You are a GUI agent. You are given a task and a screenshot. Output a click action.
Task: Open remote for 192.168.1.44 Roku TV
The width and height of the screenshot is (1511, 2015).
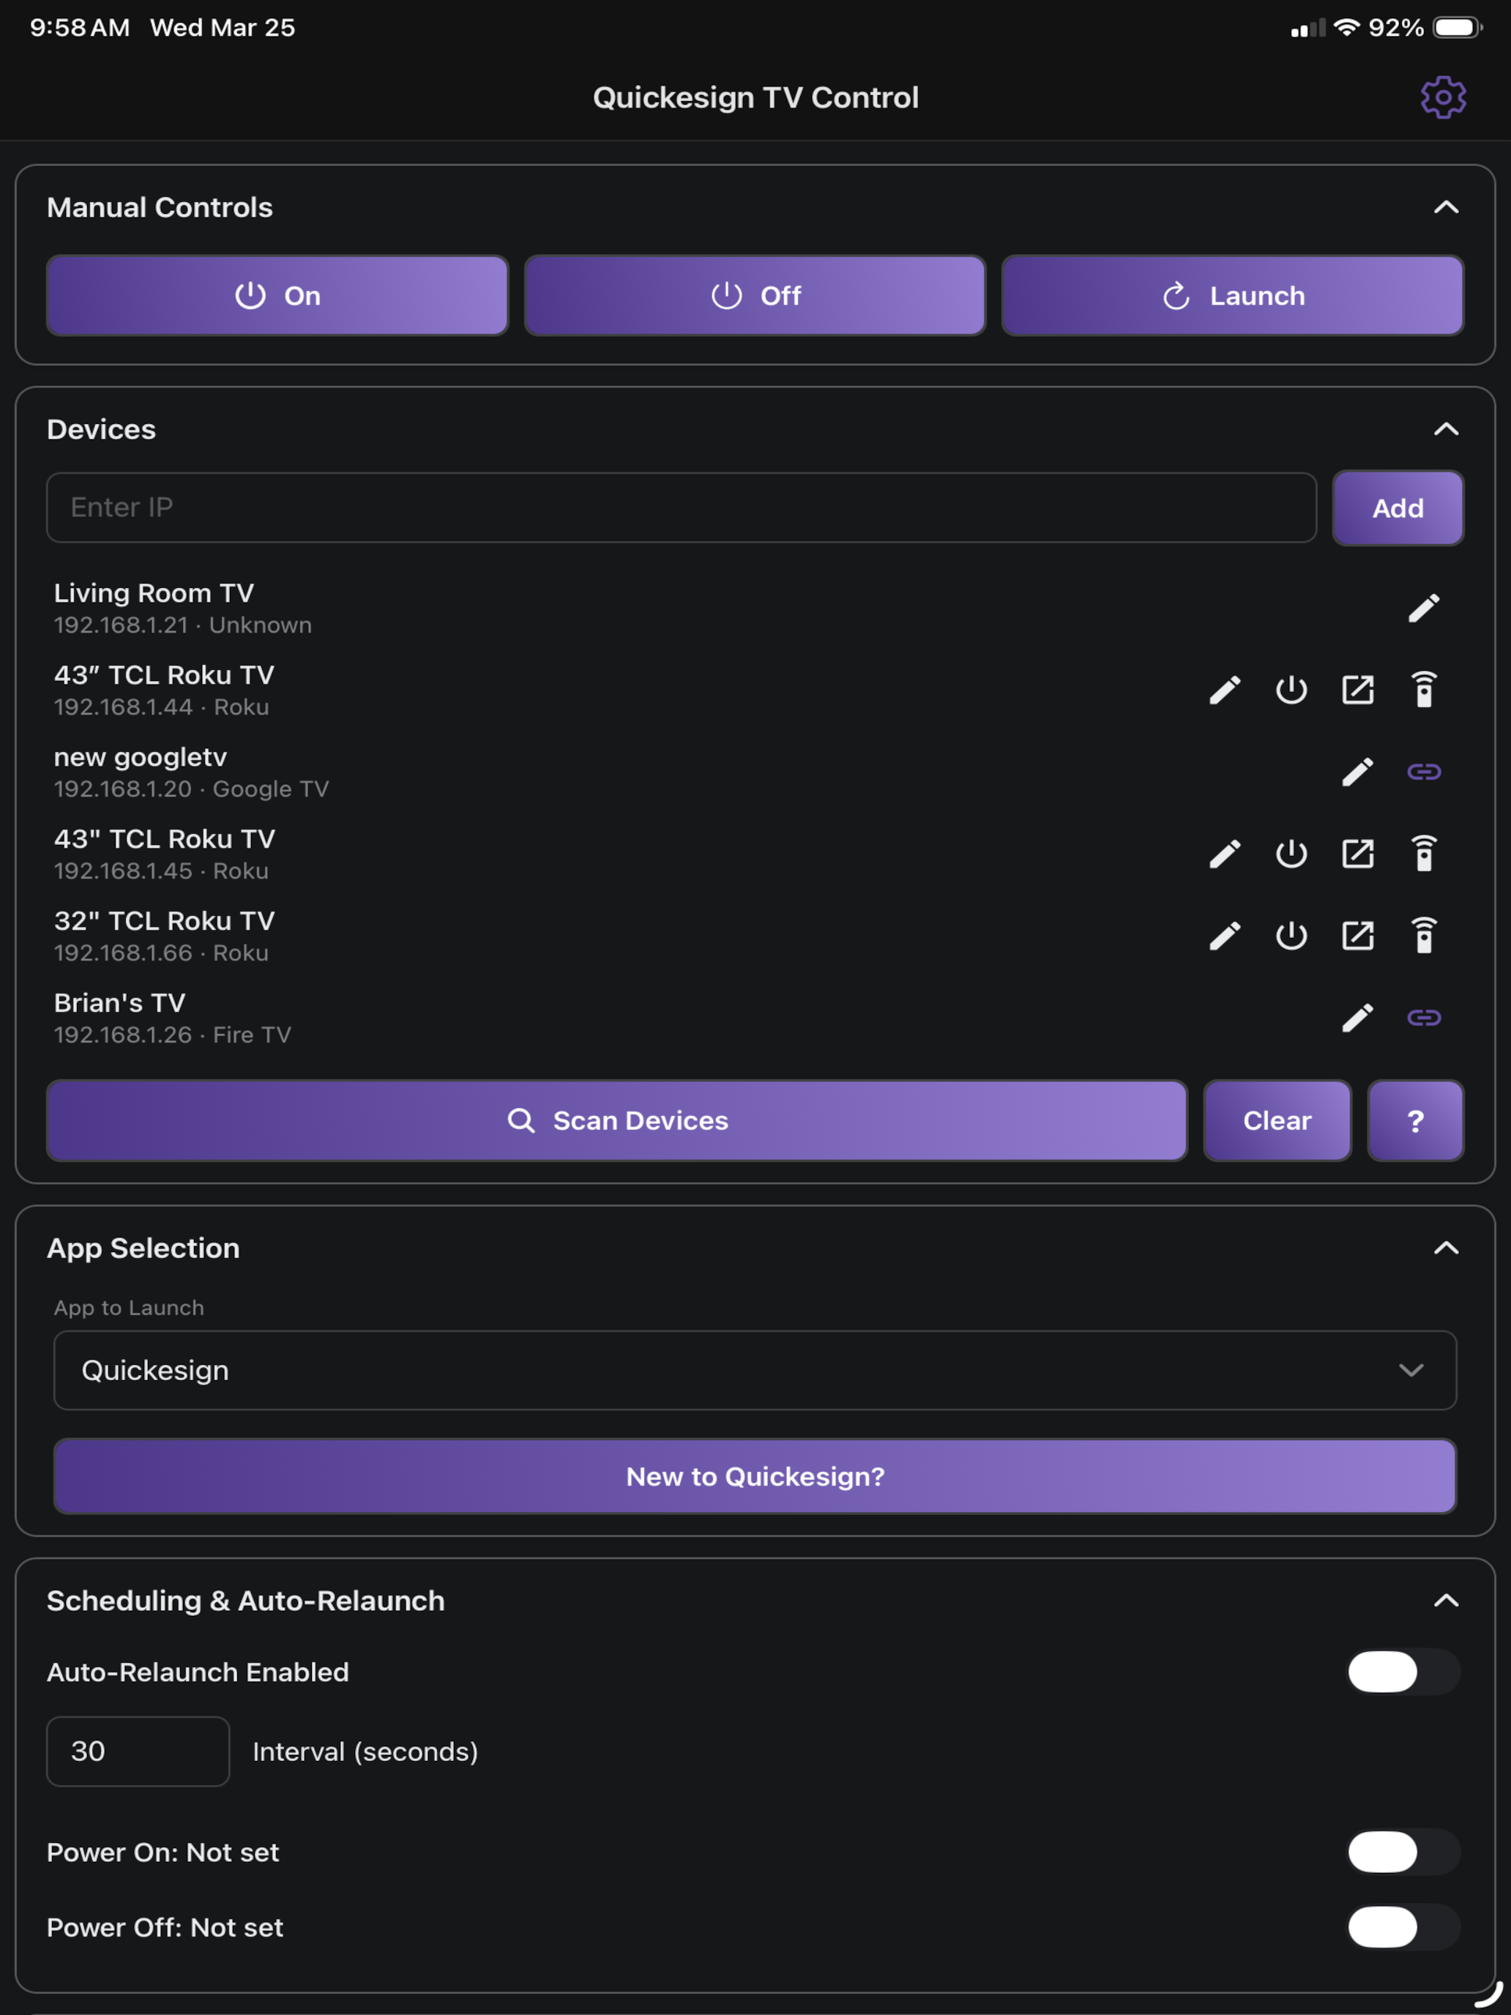click(1424, 690)
